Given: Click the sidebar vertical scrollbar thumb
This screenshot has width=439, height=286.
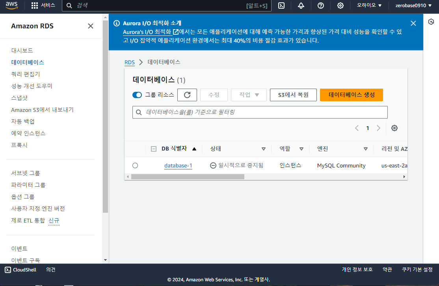Looking at the screenshot, I should (x=105, y=117).
